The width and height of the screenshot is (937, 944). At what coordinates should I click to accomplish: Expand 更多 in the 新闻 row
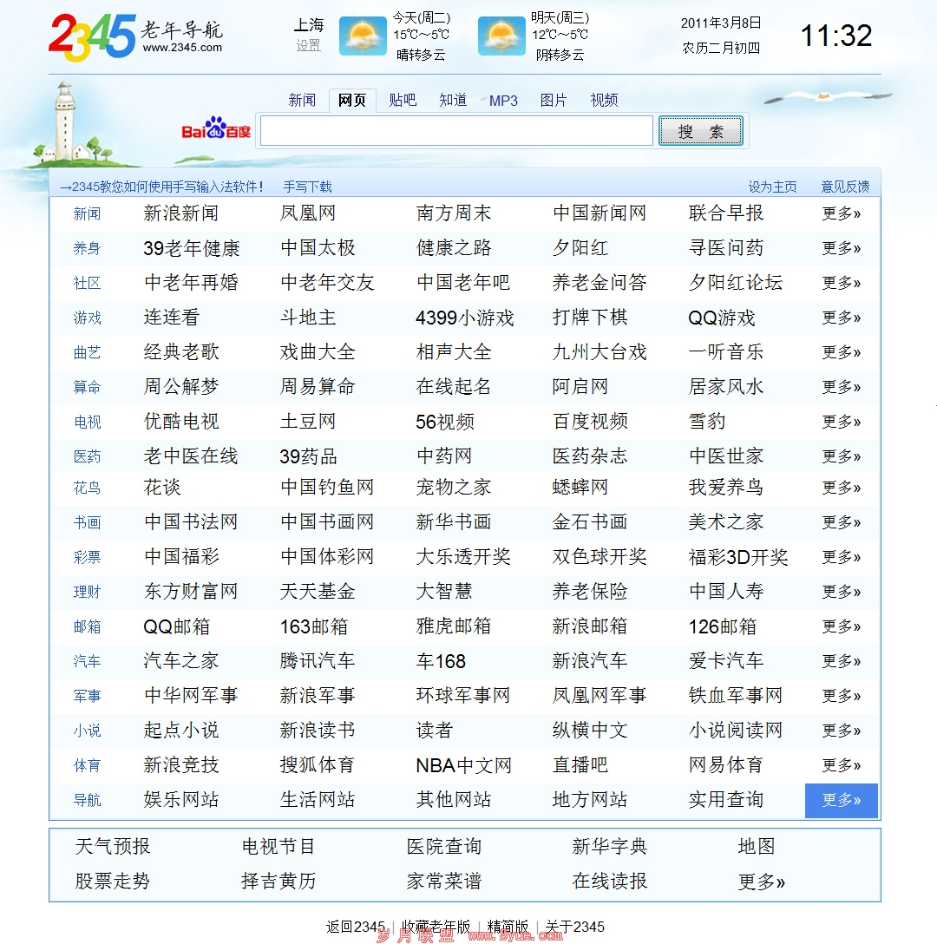[842, 213]
